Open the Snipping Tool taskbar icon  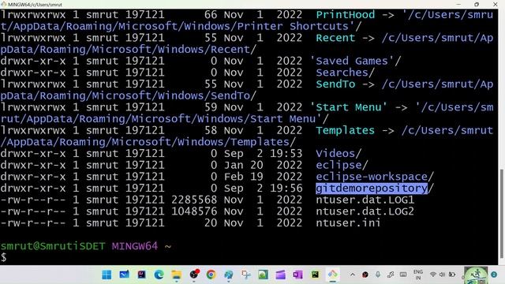[245, 275]
